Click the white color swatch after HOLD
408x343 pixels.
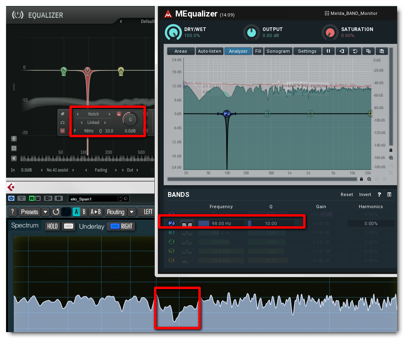click(69, 226)
